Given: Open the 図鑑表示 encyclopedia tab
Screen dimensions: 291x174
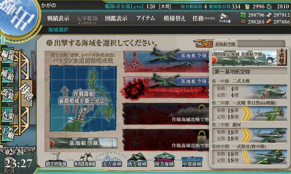Looking at the screenshot, I should (116, 18).
